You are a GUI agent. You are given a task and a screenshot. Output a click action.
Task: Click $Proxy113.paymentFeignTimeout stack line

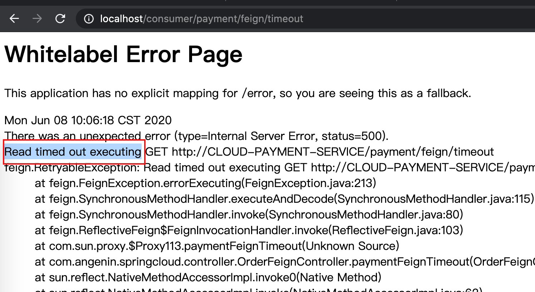[x=217, y=246]
